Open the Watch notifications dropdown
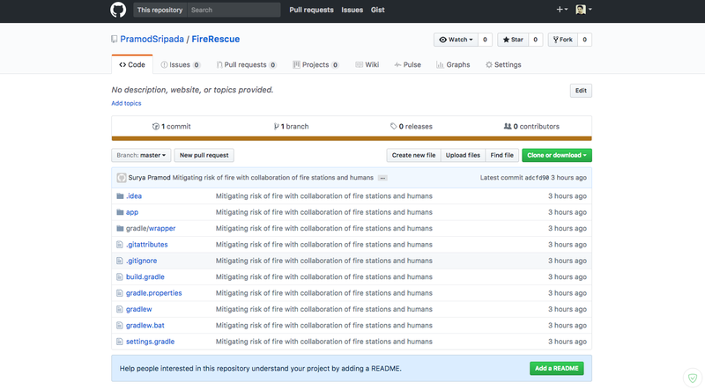 456,40
